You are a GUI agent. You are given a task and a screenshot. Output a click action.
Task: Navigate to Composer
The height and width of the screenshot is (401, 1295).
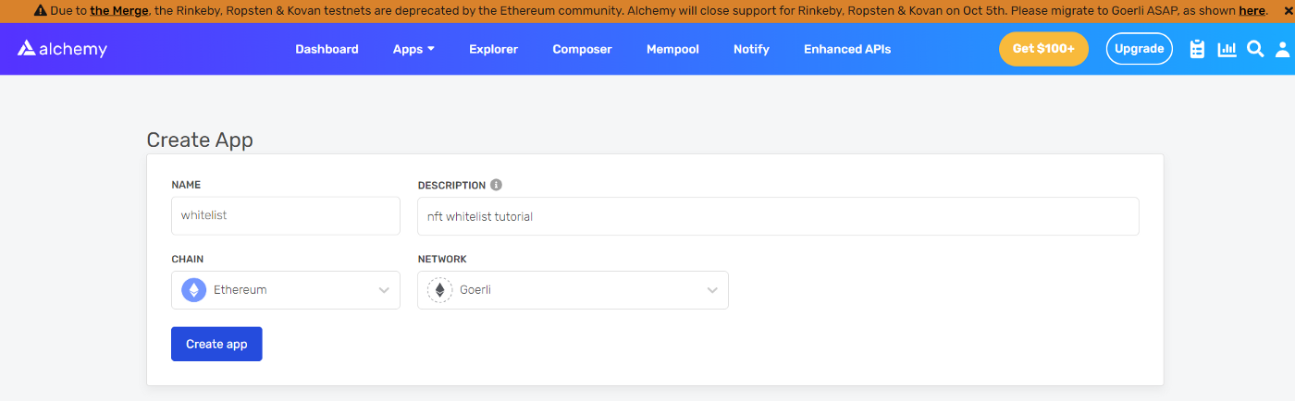[582, 49]
